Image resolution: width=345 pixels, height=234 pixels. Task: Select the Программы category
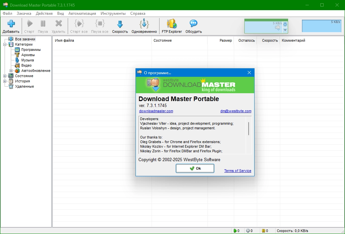tap(31, 50)
